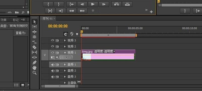This screenshot has height=91, width=202.
Task: Hide the 视频 3 track with eye icon
Action: coord(53,40)
